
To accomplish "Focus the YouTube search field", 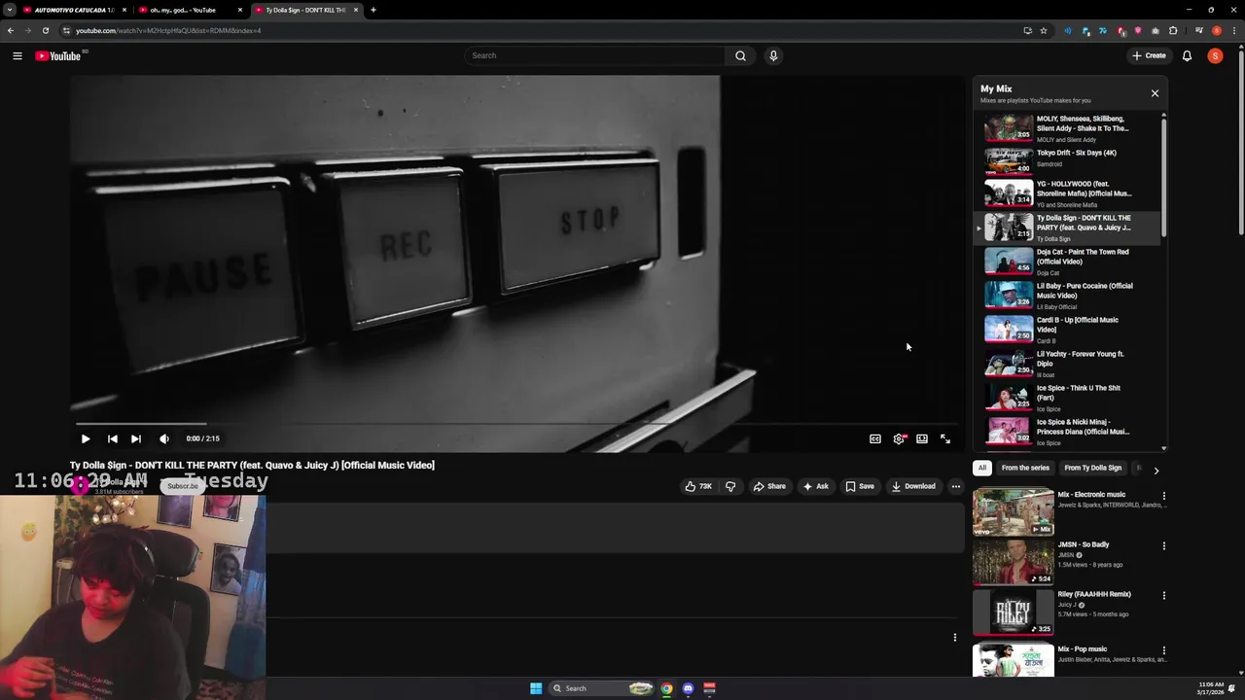I will [x=594, y=55].
